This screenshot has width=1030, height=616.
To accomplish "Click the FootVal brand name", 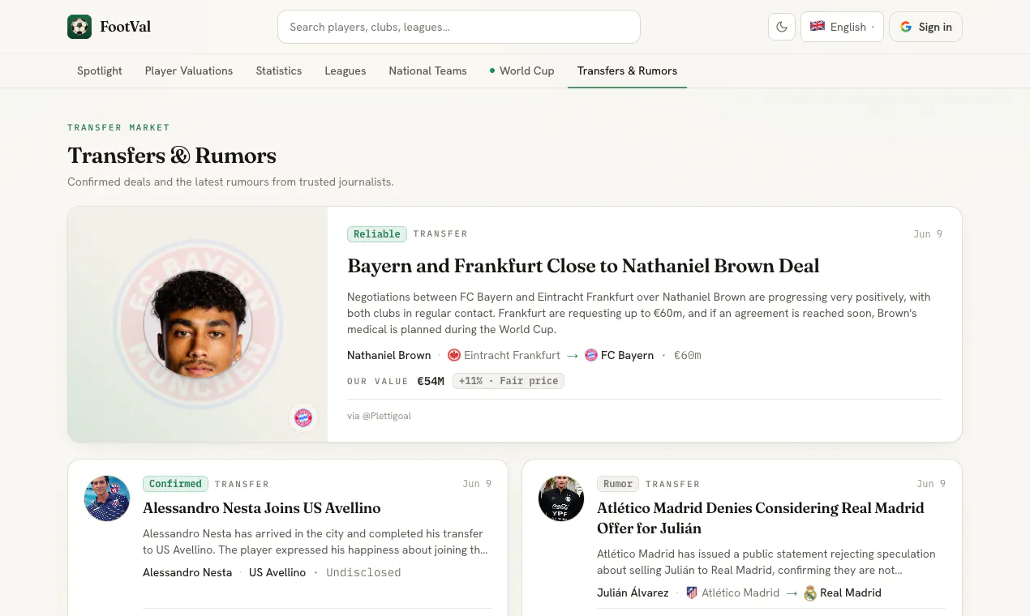I will [126, 27].
